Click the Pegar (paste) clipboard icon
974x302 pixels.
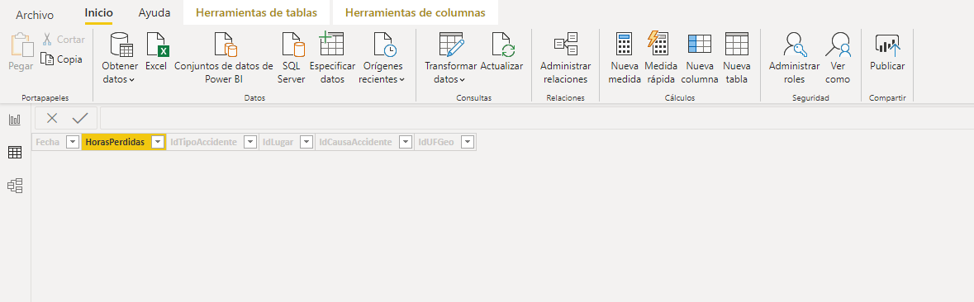point(21,45)
